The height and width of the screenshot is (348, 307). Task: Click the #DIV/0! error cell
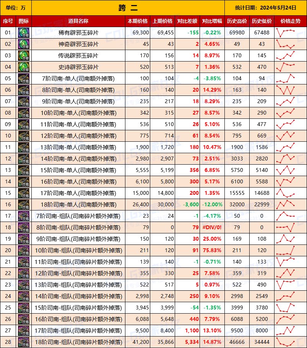point(212,228)
